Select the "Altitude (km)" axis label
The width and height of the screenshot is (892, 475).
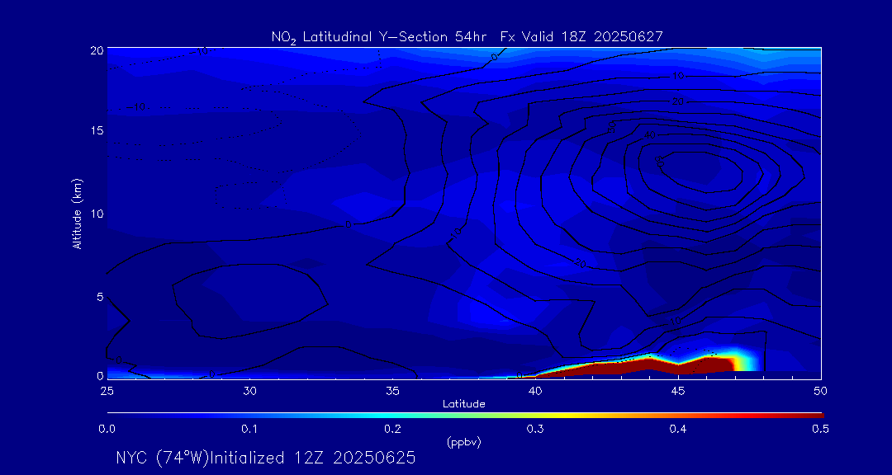[x=78, y=213]
